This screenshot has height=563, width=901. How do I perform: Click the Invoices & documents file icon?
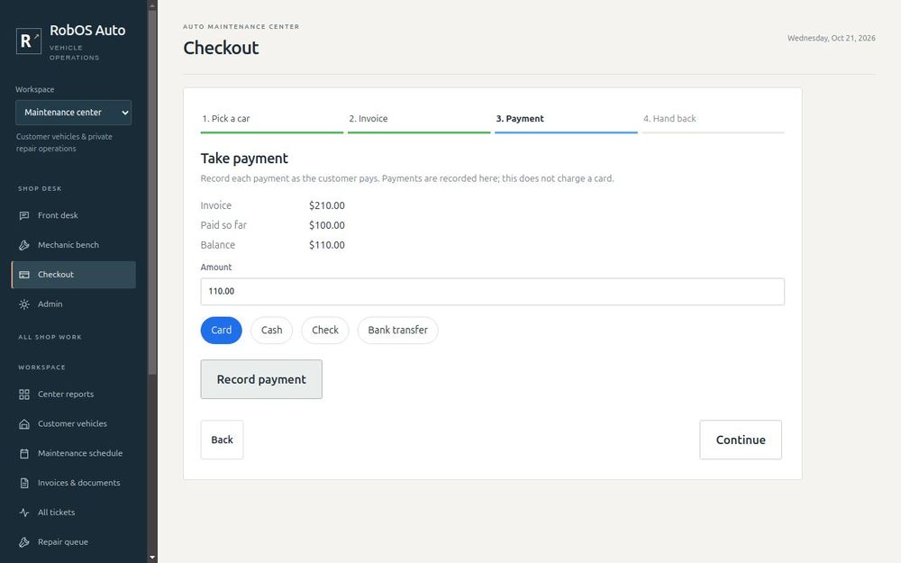pos(24,483)
